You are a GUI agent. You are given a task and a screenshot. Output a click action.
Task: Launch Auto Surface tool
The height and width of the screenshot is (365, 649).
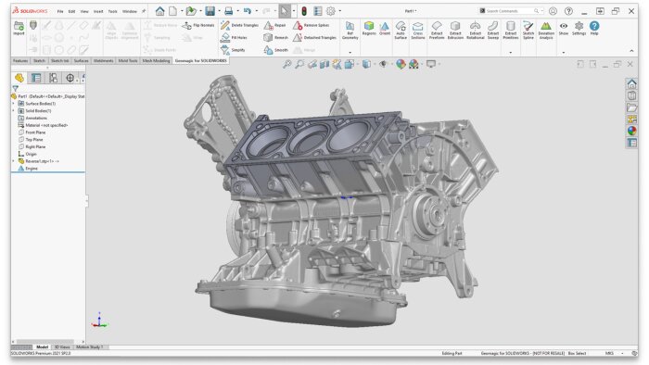pos(401,31)
